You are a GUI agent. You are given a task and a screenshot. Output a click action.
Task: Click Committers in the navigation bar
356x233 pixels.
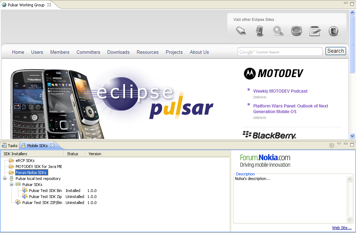point(88,52)
